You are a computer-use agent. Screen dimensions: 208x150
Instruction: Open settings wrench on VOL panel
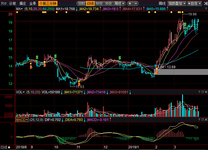pyautogui.click(x=203, y=92)
